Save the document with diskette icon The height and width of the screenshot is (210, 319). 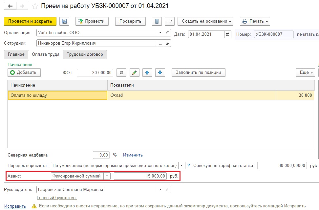64,21
